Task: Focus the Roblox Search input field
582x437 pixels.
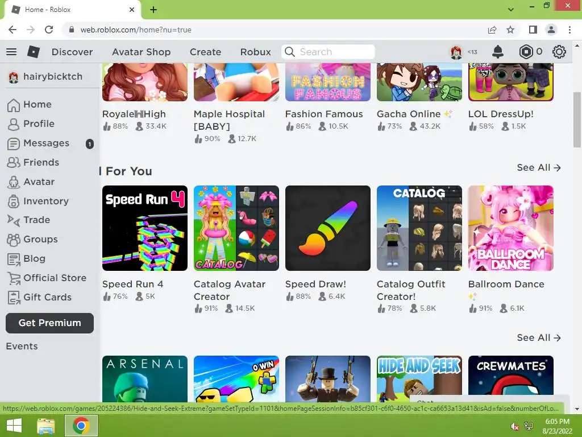Action: (x=328, y=52)
